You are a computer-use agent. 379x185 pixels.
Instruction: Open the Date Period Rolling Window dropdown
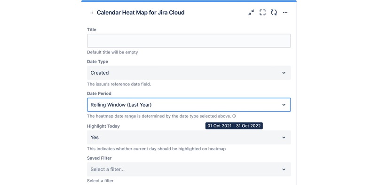pyautogui.click(x=189, y=105)
